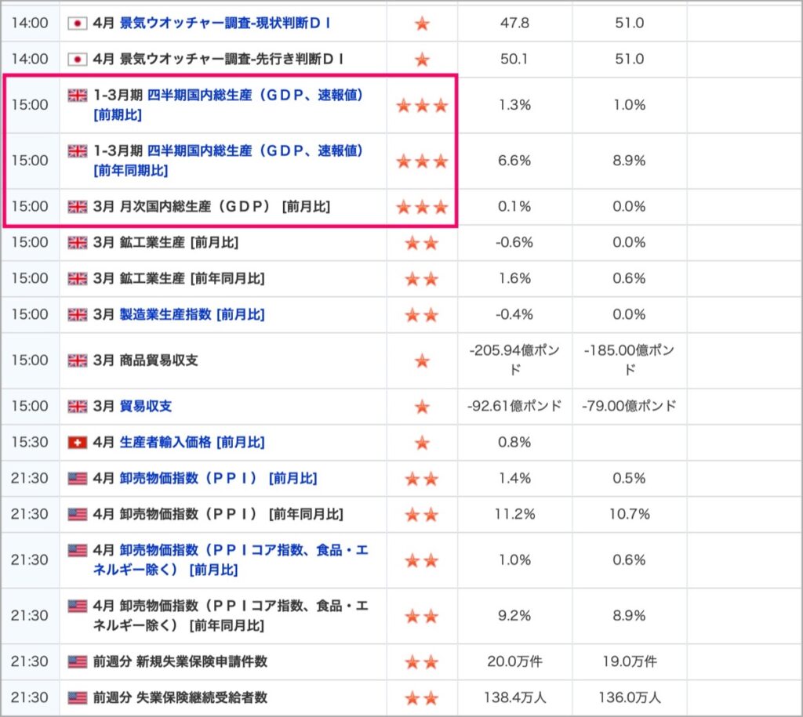Click UK flag on 四半期国内総生産 [前年同期比] row
Viewport: 803px width, 717px height.
tap(78, 151)
